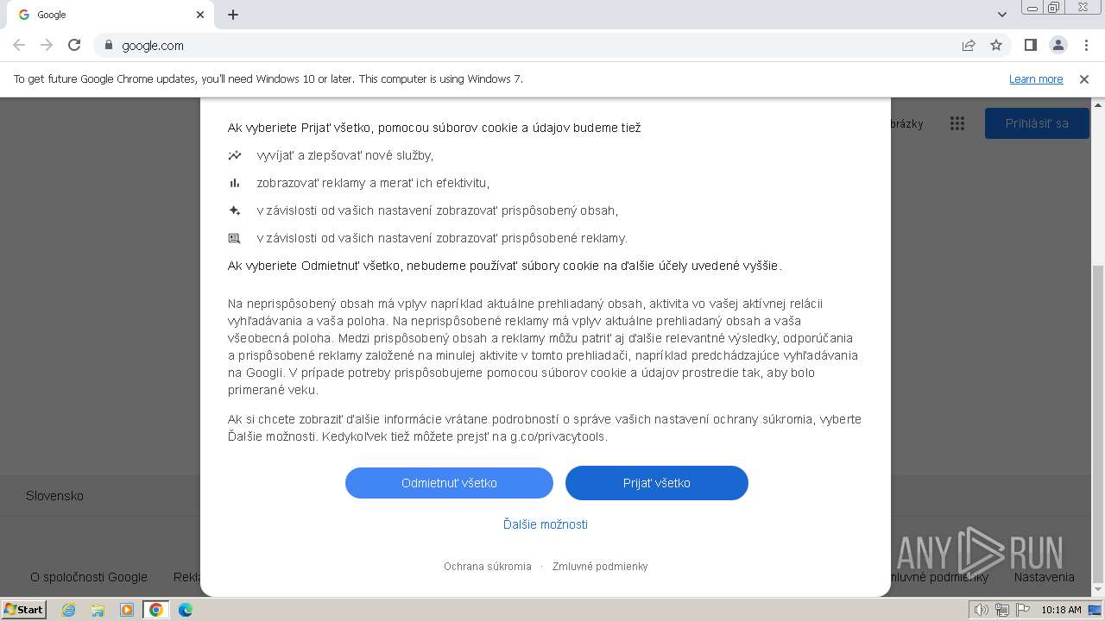
Task: Reload the google.com page
Action: coord(74,45)
